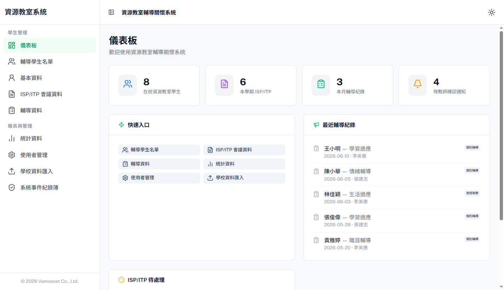Click the 統計資料 bar chart icon in sidebar

(x=12, y=138)
